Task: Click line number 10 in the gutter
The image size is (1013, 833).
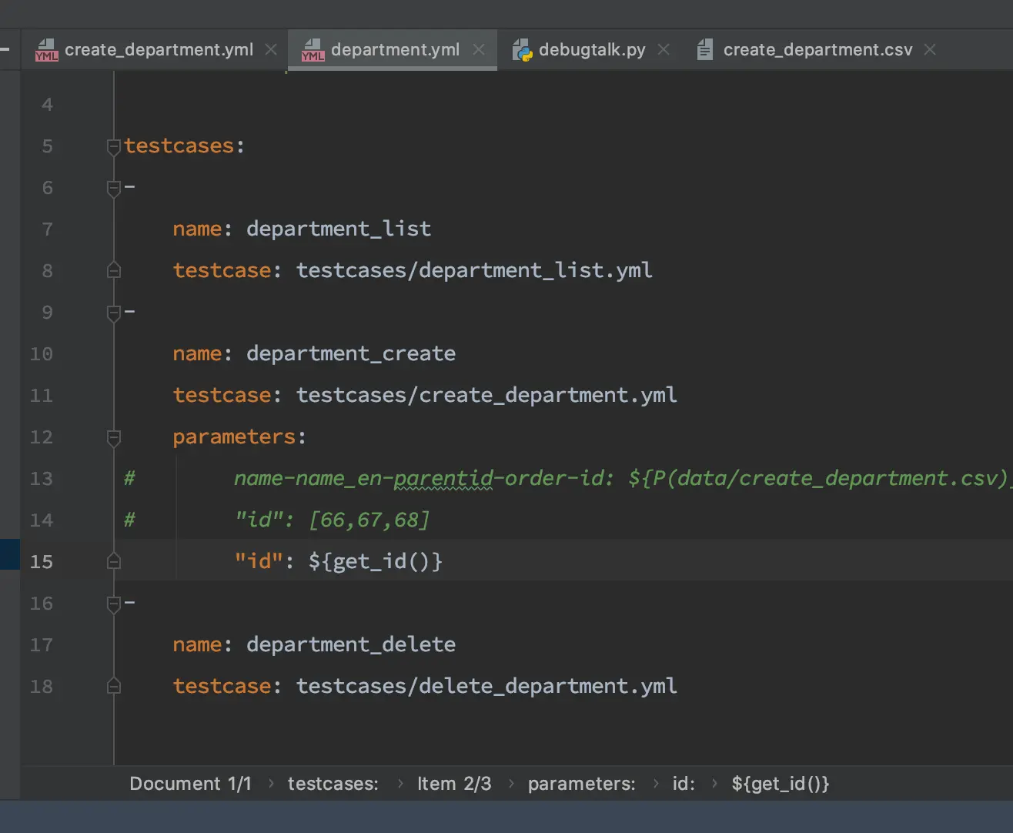Action: (42, 354)
